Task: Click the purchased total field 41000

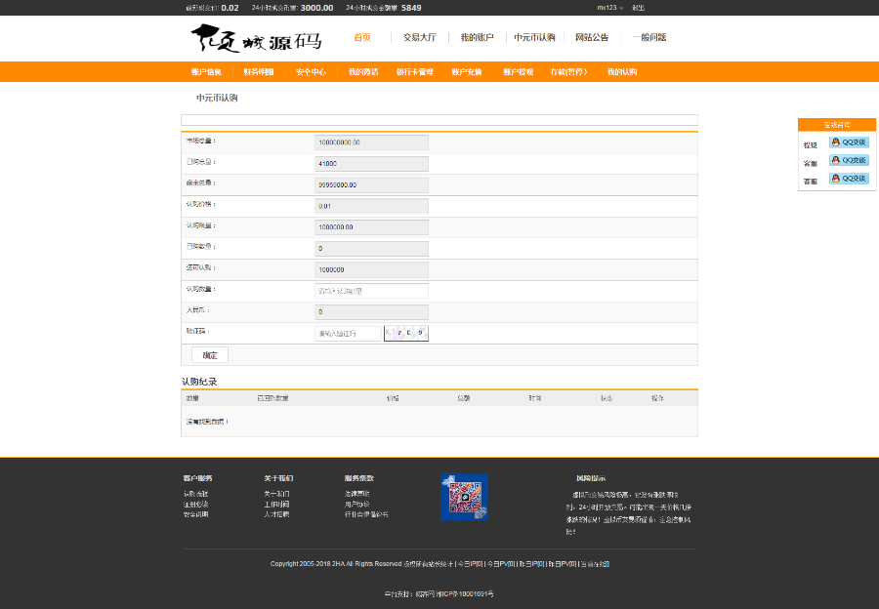Action: [371, 164]
